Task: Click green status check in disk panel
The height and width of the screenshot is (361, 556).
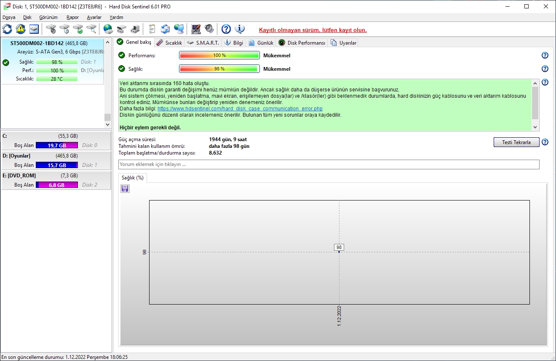Action: pyautogui.click(x=6, y=63)
